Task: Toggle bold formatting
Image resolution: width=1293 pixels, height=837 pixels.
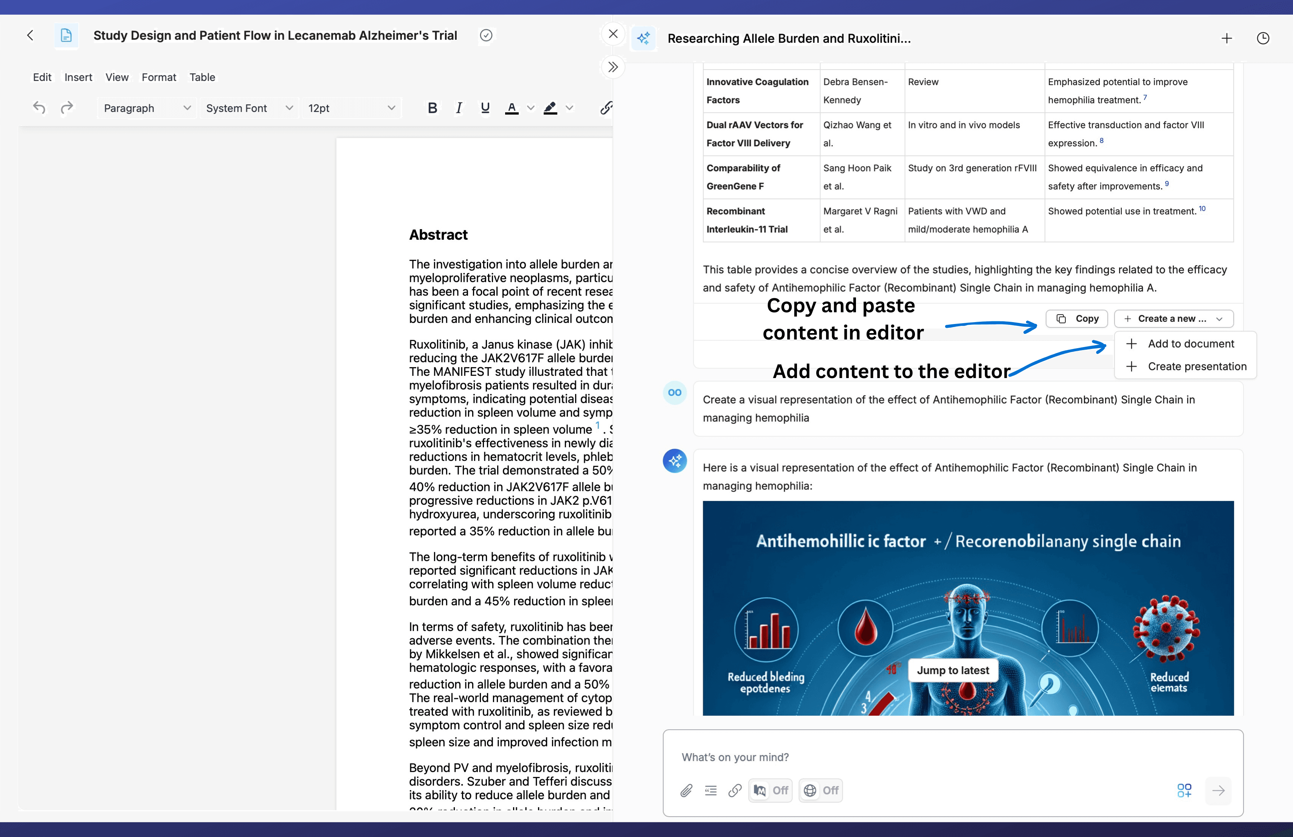Action: pos(432,107)
